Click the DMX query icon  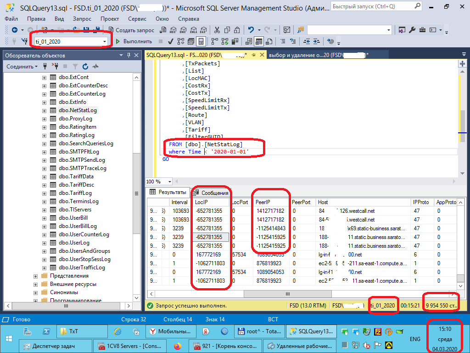point(183,30)
